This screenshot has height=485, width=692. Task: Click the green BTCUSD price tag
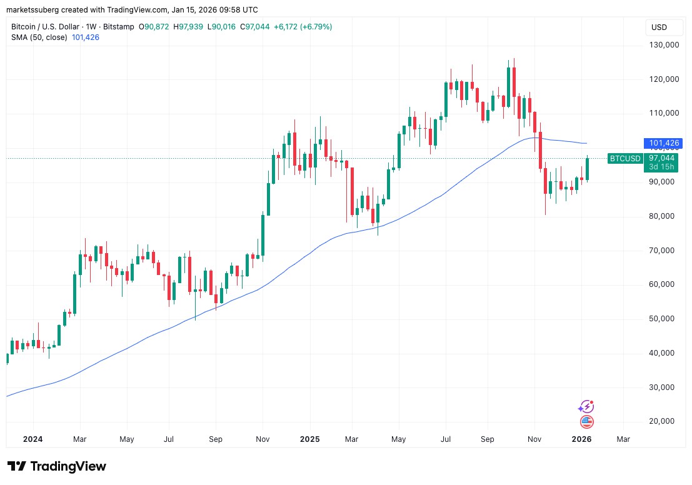(624, 158)
